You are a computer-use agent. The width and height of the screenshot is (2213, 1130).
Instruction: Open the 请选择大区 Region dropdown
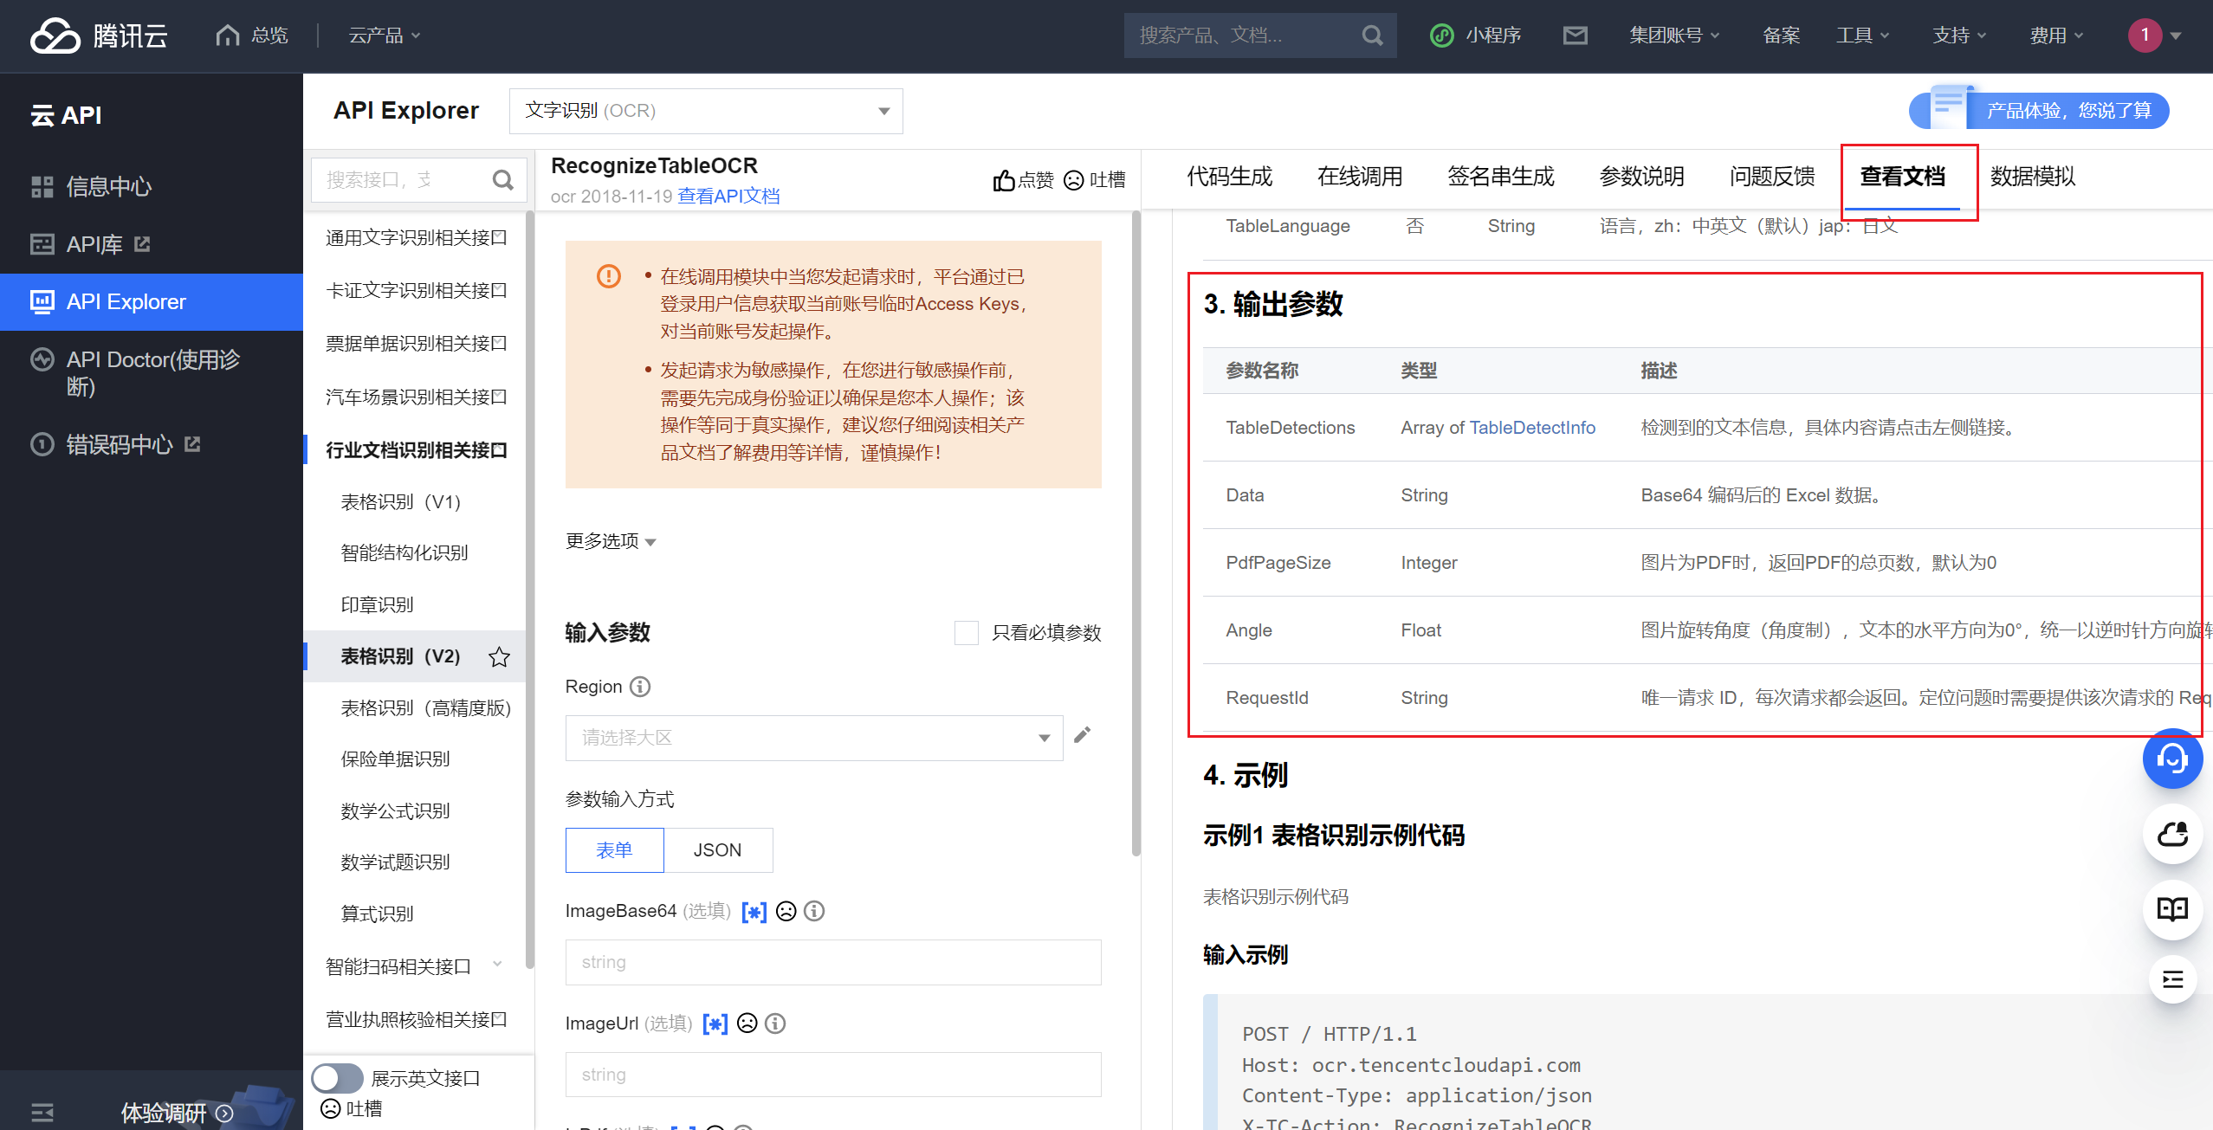tap(812, 738)
